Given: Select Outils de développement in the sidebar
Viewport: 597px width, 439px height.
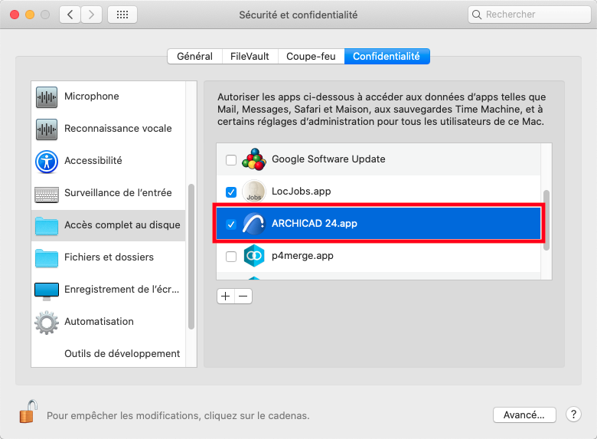Looking at the screenshot, I should tap(108, 354).
